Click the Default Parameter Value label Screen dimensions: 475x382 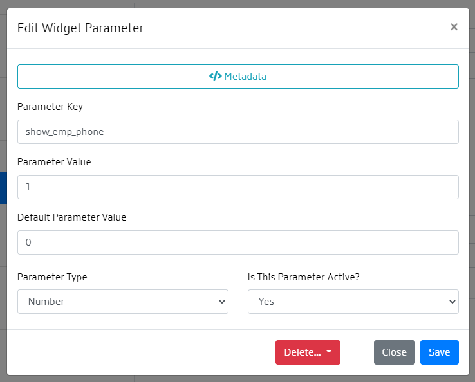tap(72, 217)
